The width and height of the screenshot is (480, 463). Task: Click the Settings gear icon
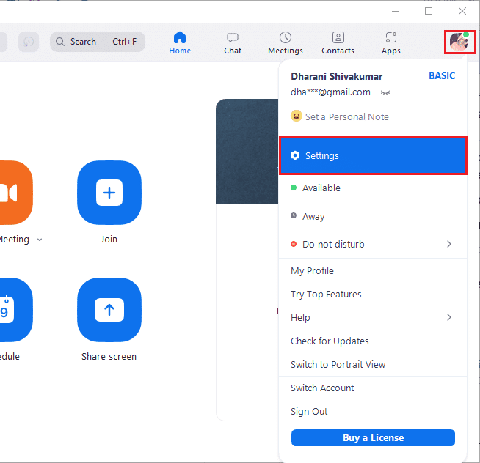click(x=295, y=155)
